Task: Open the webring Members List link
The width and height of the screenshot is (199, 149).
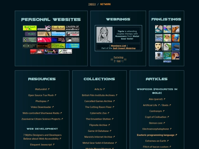Action: (x=119, y=46)
